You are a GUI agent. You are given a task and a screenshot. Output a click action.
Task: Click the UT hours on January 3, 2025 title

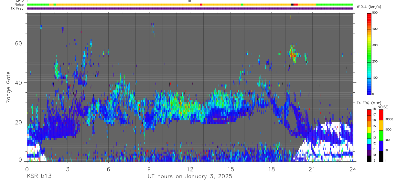point(190,177)
